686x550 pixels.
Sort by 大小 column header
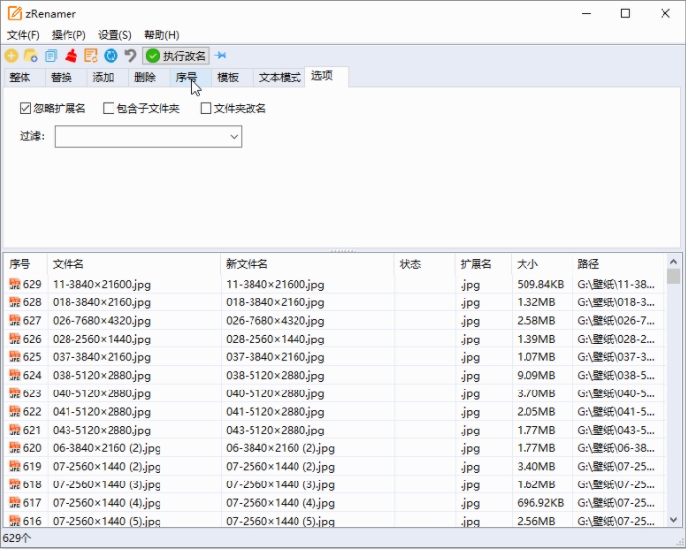click(x=541, y=264)
